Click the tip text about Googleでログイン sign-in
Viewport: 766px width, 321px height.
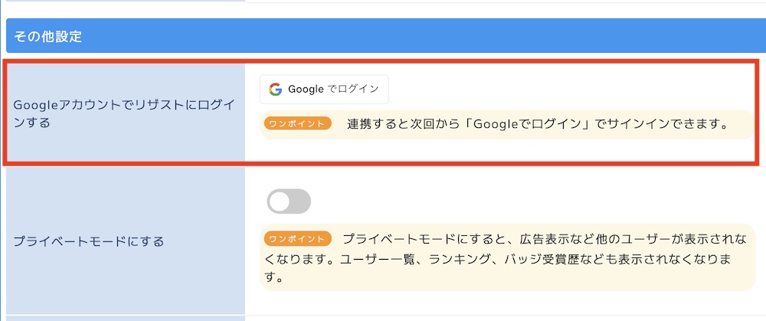(536, 123)
